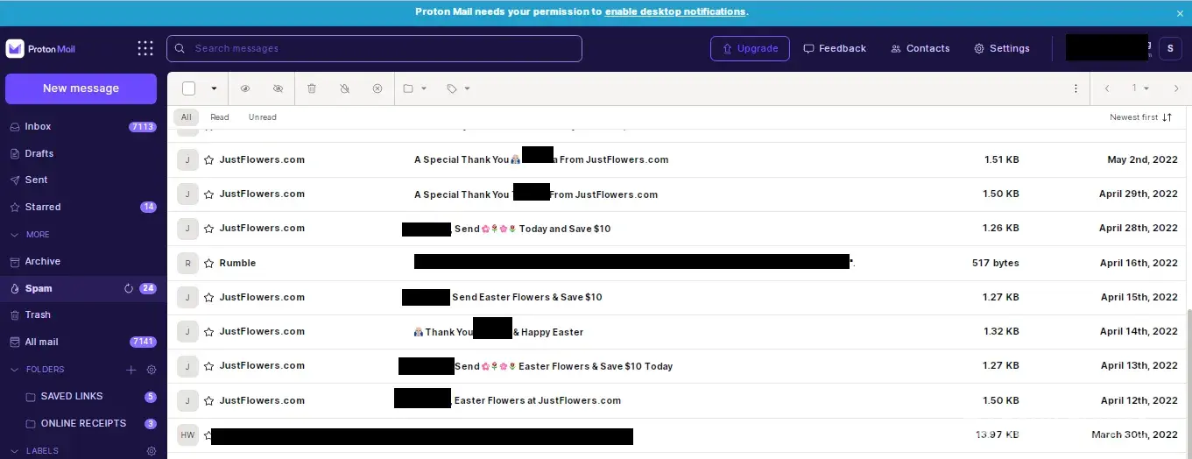Open the user account S avatar menu
The image size is (1192, 459).
[x=1170, y=48]
